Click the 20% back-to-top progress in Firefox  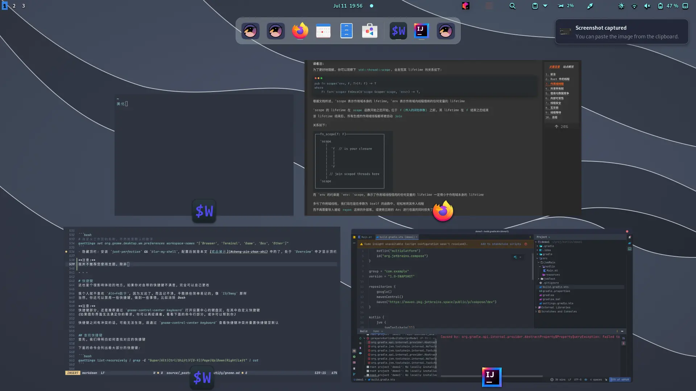(561, 127)
